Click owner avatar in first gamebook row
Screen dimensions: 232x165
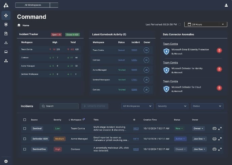click(x=146, y=50)
